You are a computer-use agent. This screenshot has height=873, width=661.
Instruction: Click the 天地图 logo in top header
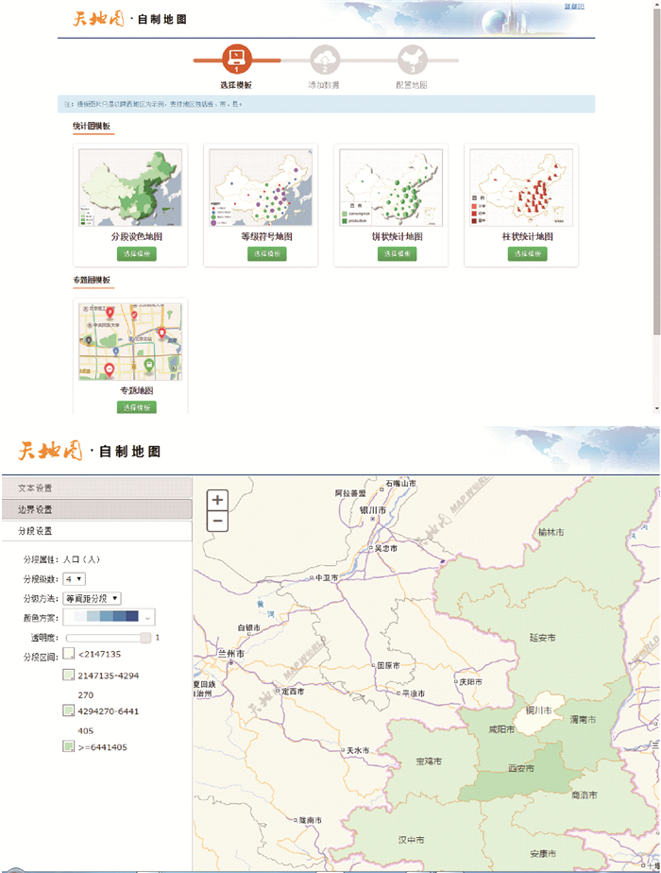click(x=97, y=19)
